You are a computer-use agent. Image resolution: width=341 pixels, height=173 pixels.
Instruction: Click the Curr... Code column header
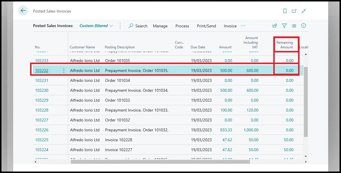(x=179, y=45)
